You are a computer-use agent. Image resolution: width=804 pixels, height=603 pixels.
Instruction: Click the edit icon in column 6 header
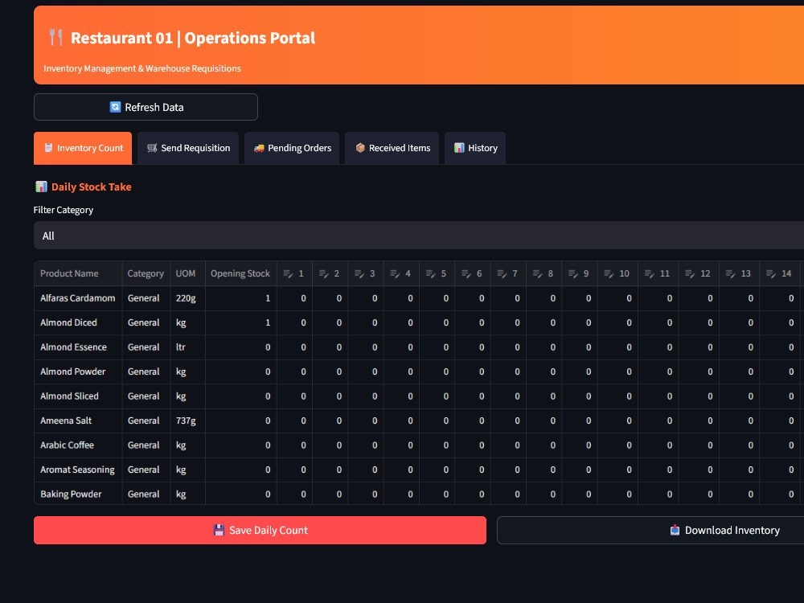point(466,274)
